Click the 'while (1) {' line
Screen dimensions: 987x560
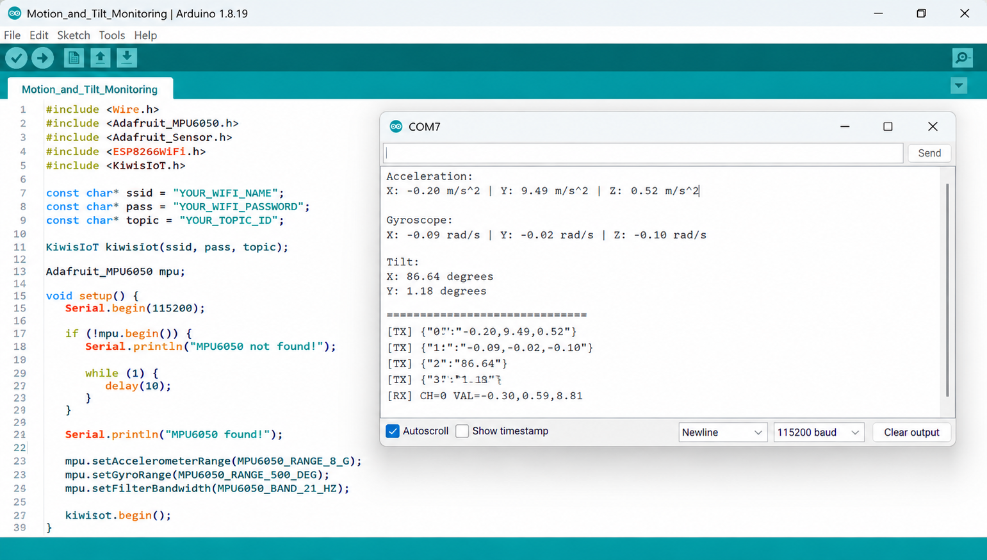point(122,373)
